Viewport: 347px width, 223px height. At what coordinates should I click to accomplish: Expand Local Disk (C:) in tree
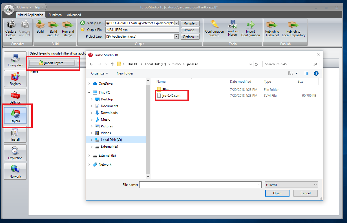(92, 140)
